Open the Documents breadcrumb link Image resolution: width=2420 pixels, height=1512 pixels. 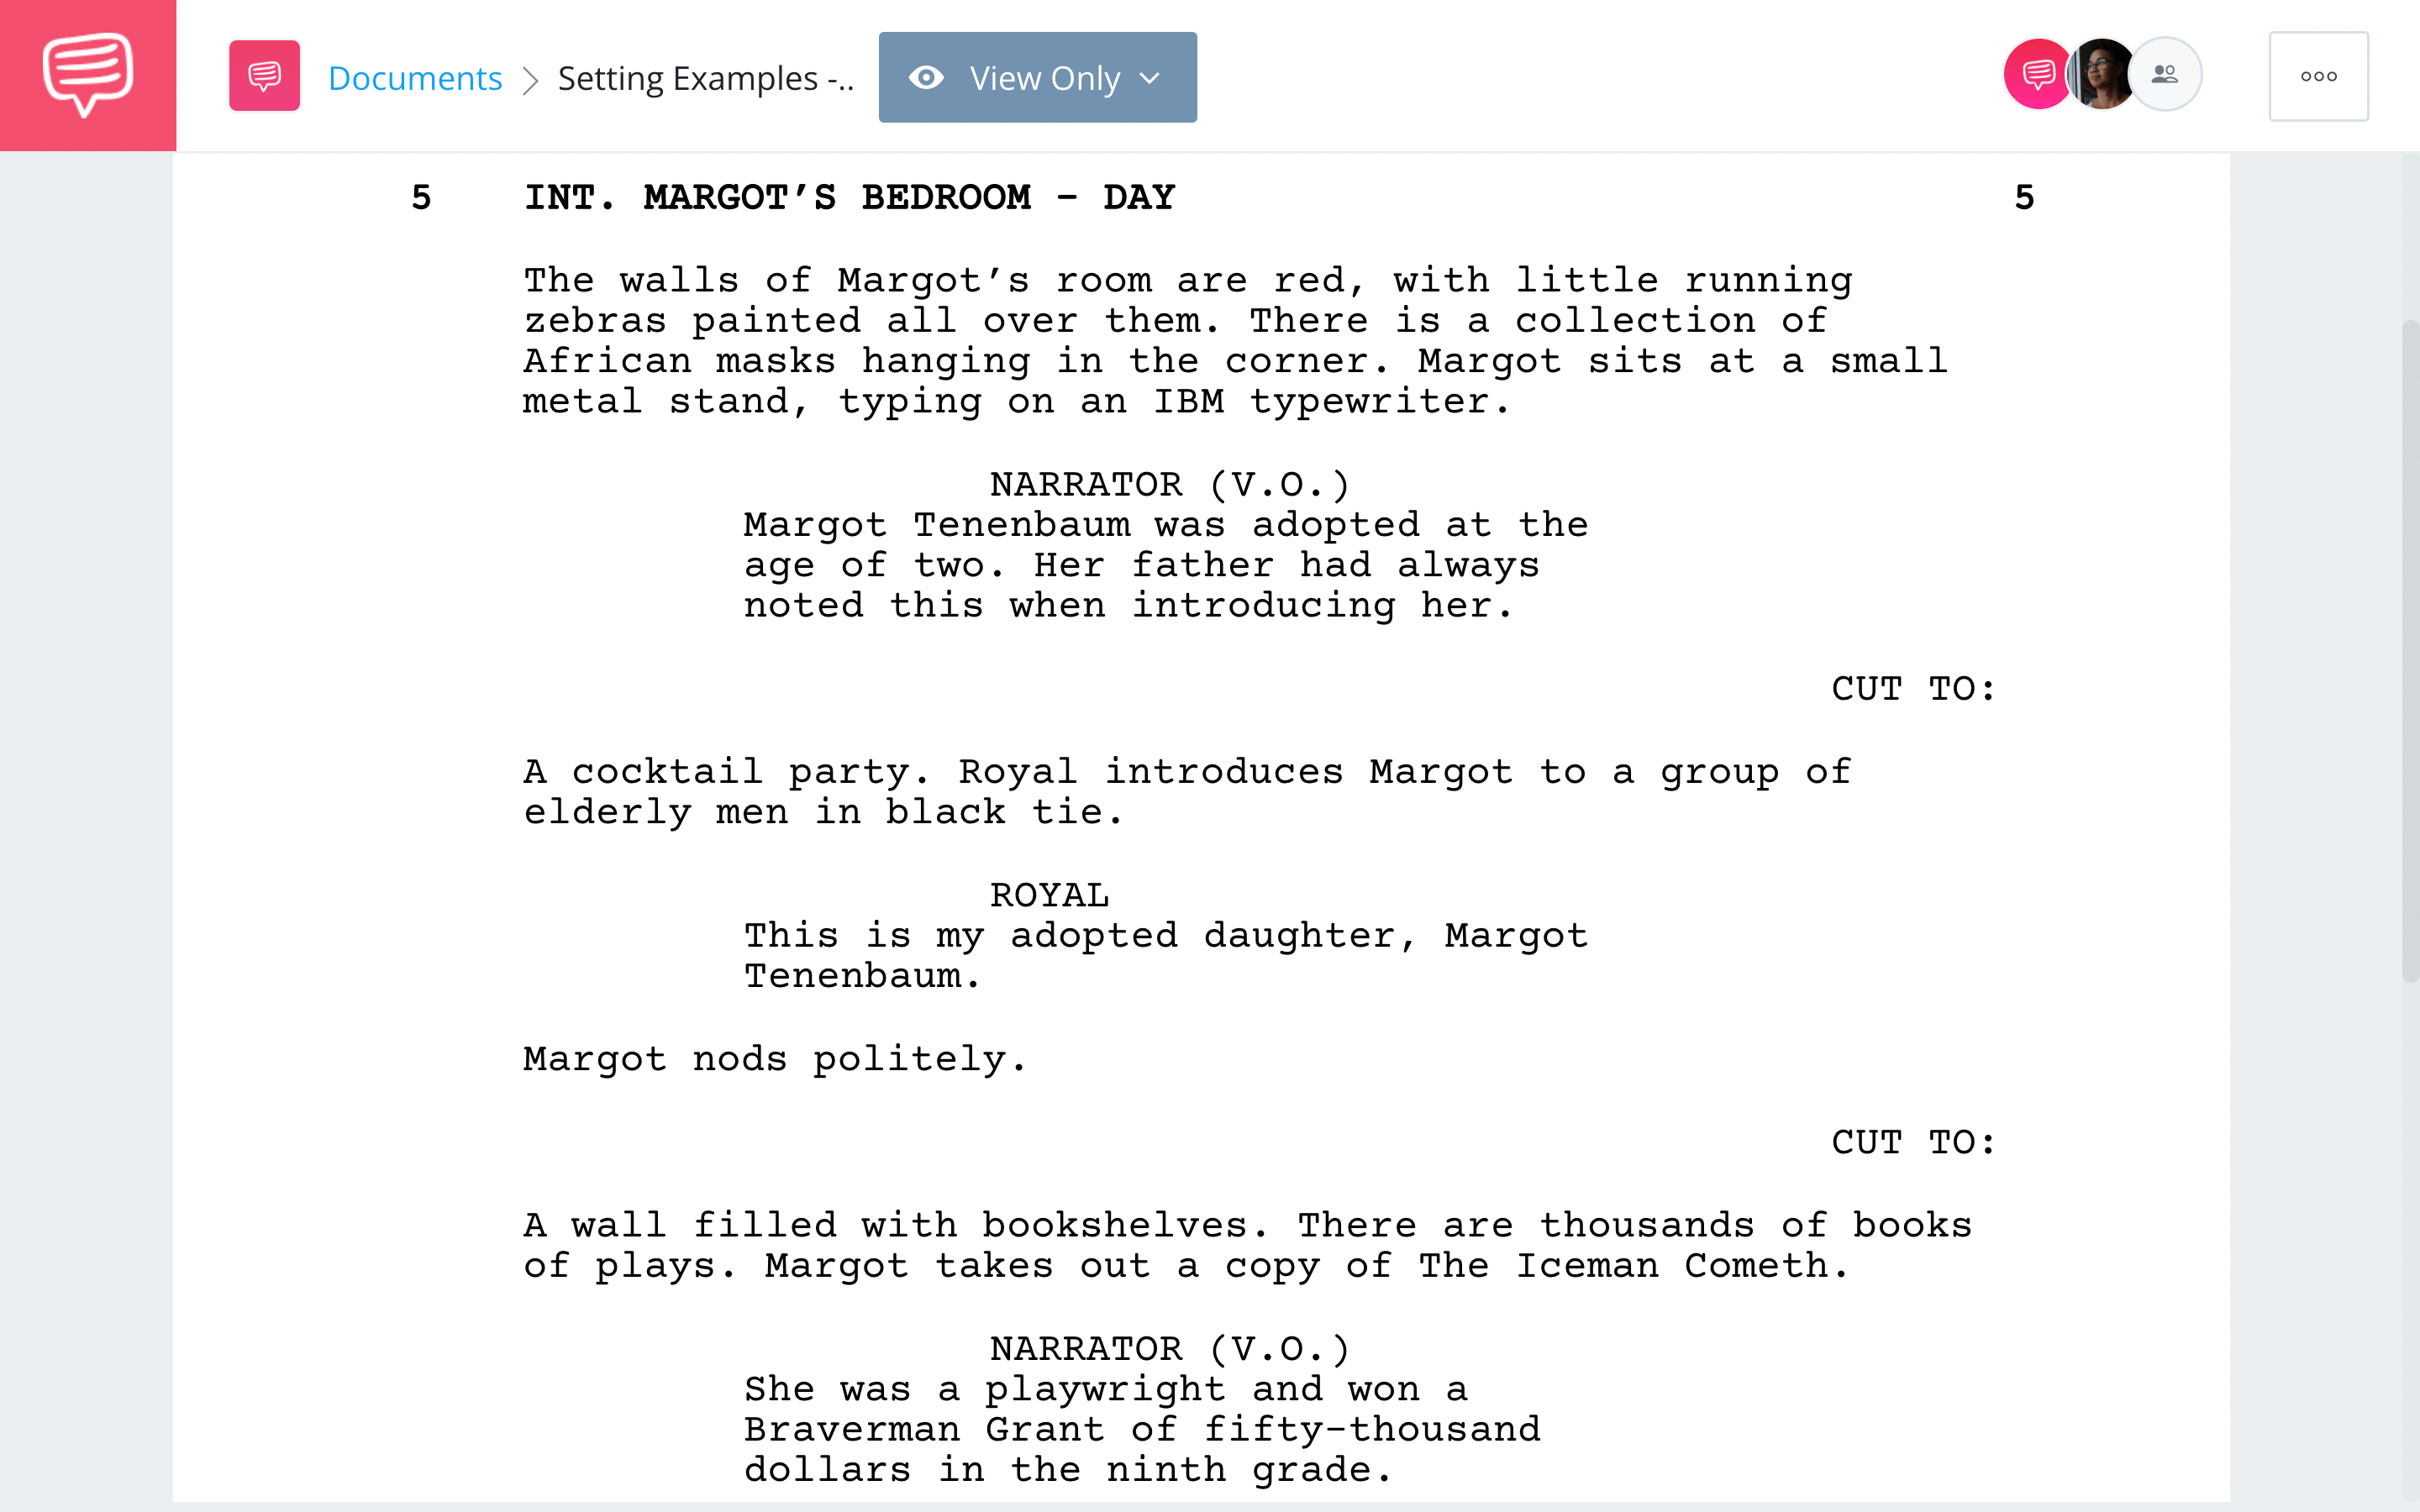click(413, 76)
